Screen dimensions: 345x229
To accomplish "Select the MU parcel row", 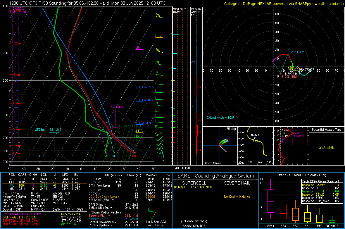I will pyautogui.click(x=44, y=189).
